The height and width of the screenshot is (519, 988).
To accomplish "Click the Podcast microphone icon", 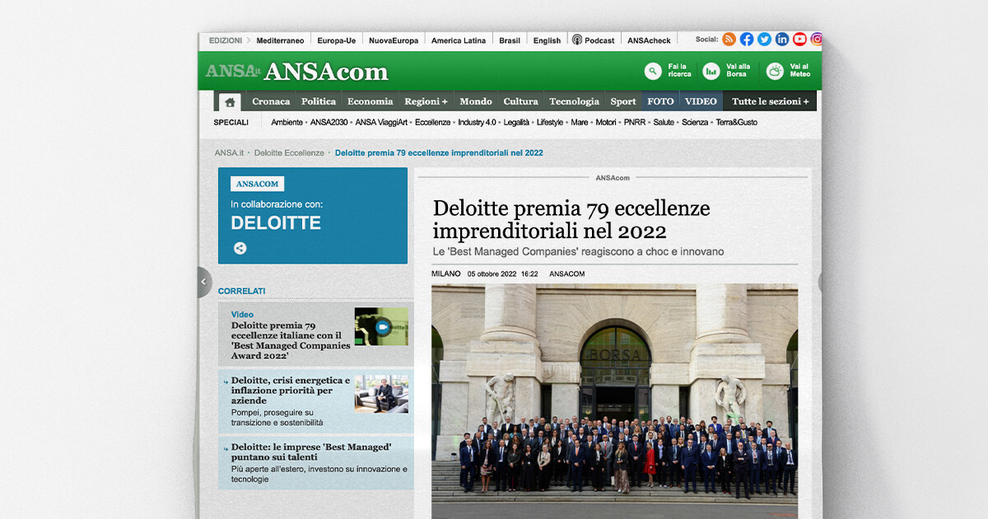I will pyautogui.click(x=577, y=40).
